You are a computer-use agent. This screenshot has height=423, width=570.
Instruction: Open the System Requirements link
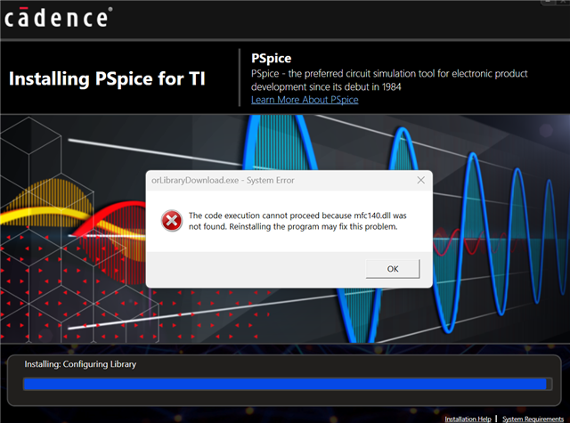point(533,419)
